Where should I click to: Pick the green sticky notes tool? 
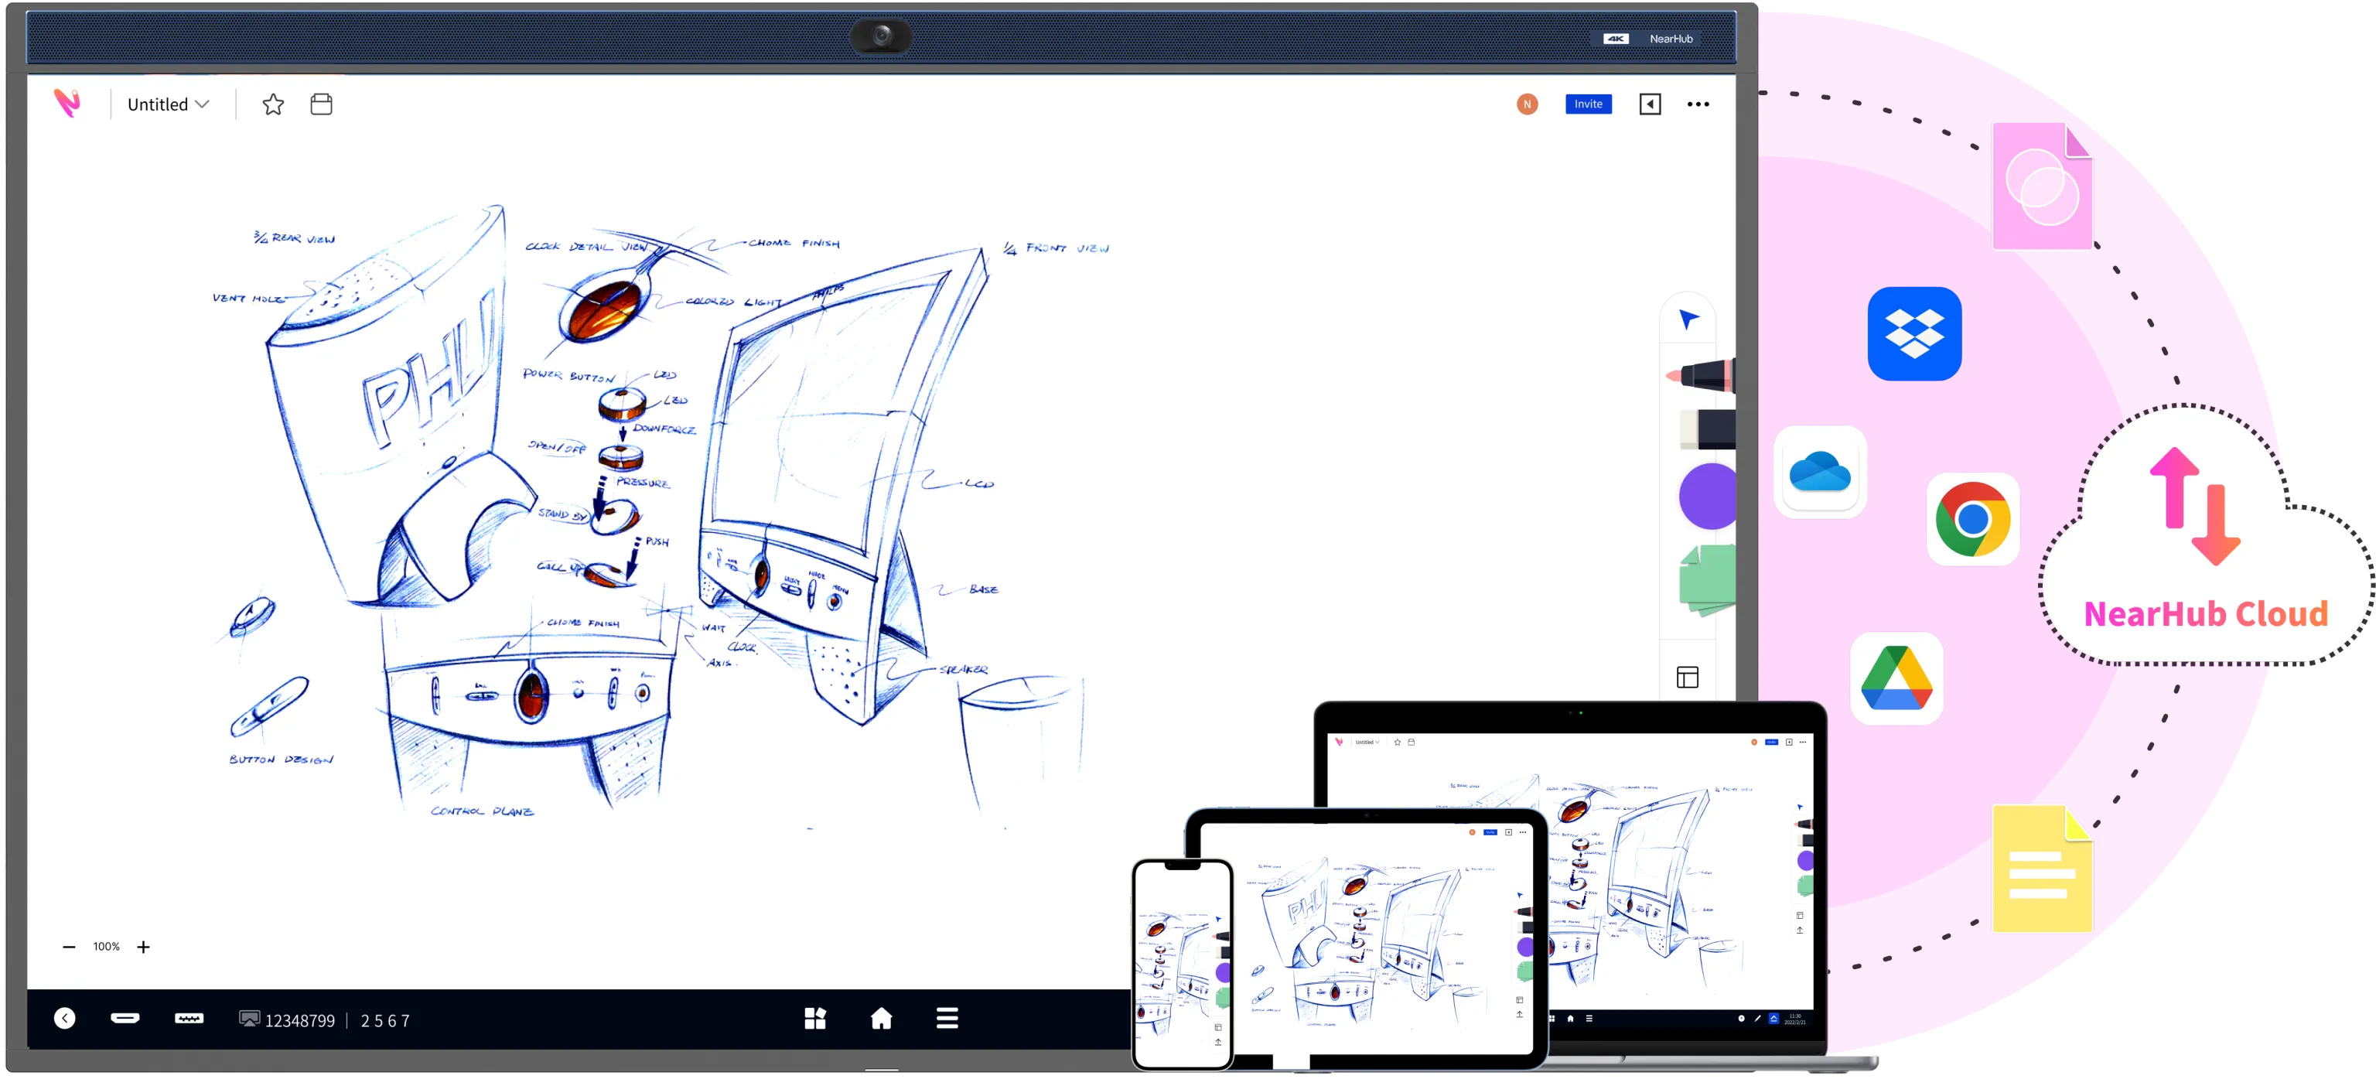(x=1706, y=579)
